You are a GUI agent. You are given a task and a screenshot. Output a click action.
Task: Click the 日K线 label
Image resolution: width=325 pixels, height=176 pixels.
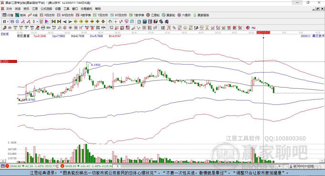tap(5, 34)
